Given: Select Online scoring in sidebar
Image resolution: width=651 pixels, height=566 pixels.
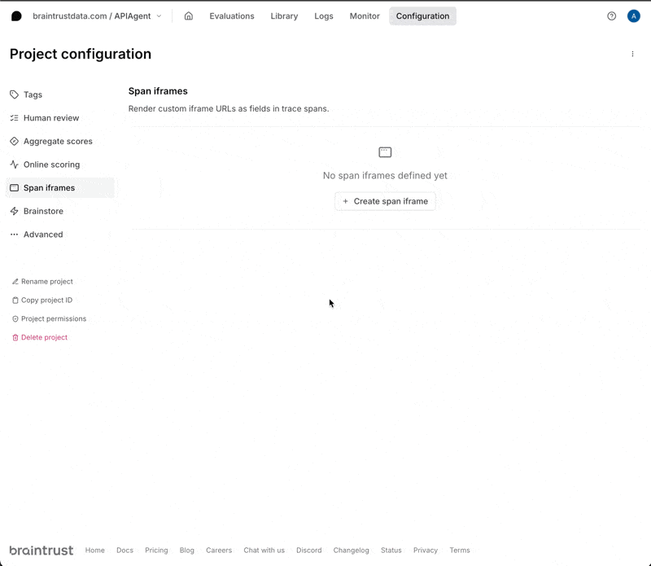Looking at the screenshot, I should 51,165.
